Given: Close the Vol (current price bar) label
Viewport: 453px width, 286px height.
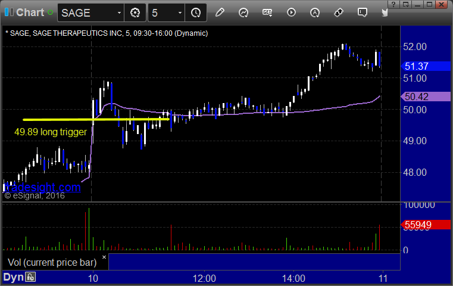Looking at the screenshot, I should pyautogui.click(x=104, y=257).
